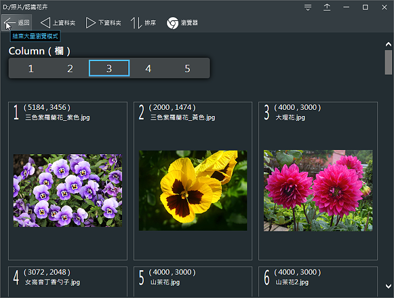Click filename 三色紫羅蘭花_黃色.jpg

coord(183,117)
